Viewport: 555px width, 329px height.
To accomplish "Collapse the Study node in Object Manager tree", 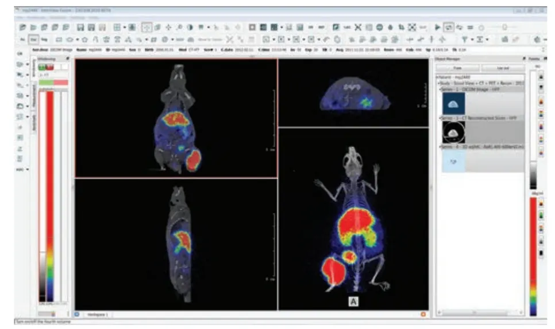I will point(440,83).
